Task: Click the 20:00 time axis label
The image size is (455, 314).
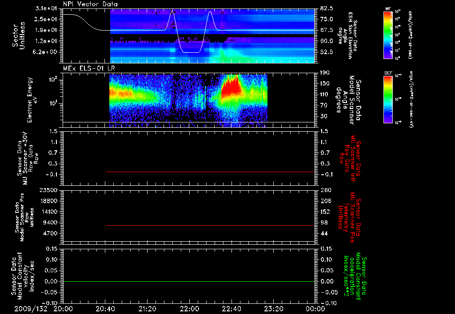Action: 63,309
